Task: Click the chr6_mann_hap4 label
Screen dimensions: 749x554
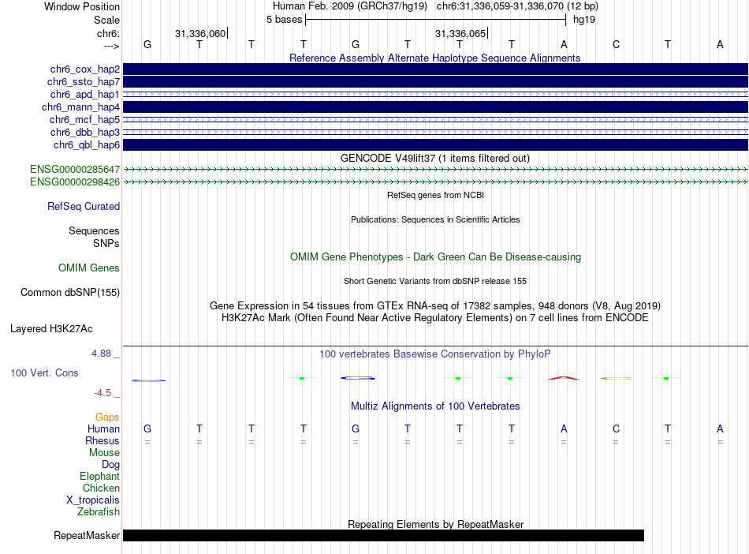Action: tap(80, 107)
